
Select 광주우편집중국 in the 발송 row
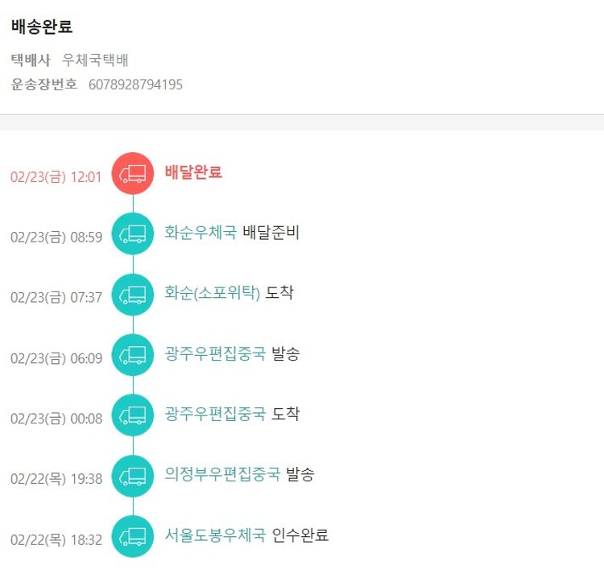pyautogui.click(x=215, y=353)
